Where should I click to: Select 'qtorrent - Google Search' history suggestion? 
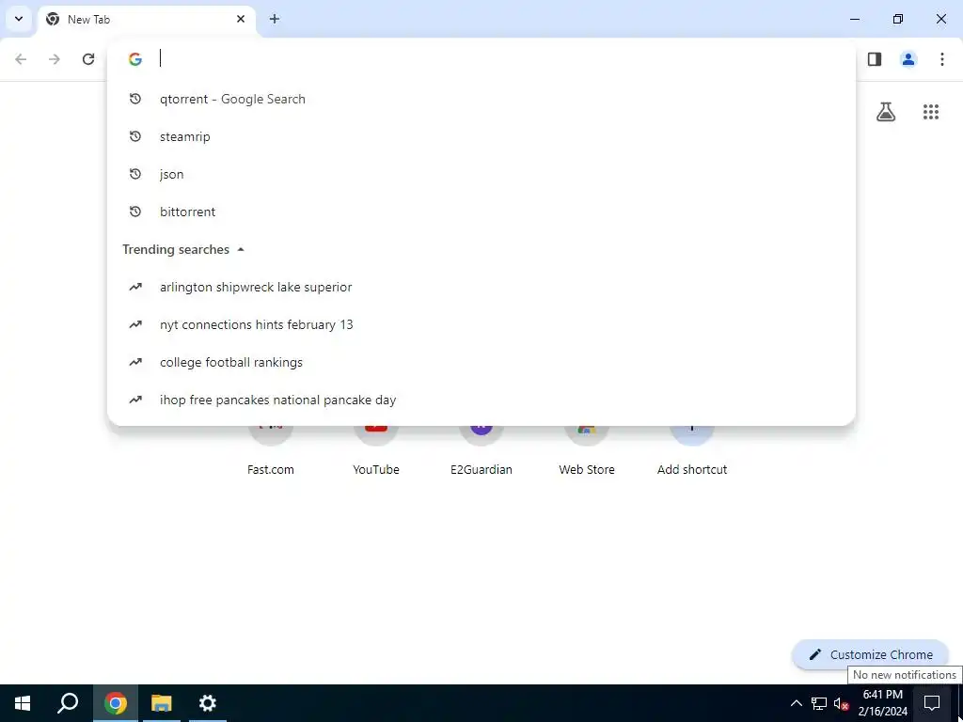tap(481, 99)
